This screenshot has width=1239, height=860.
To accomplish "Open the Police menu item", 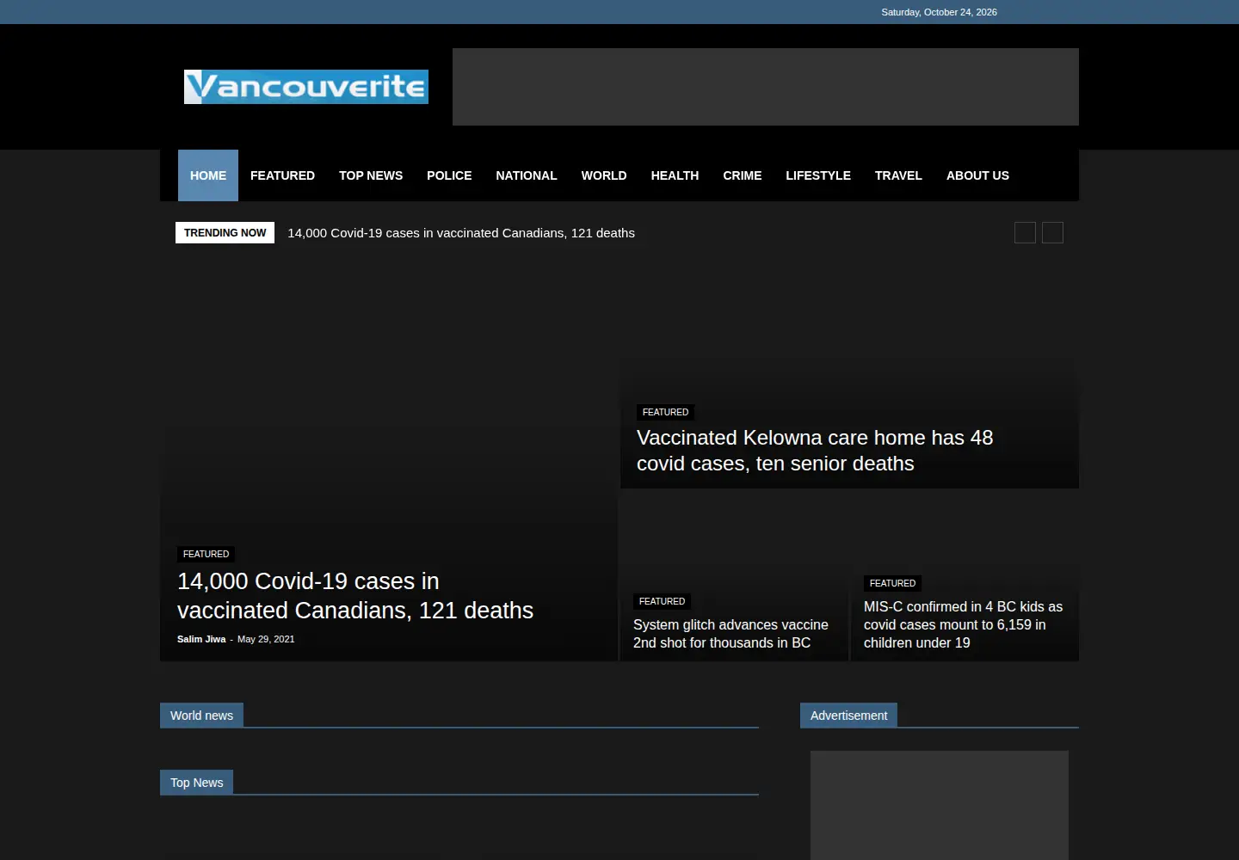I will 449,175.
